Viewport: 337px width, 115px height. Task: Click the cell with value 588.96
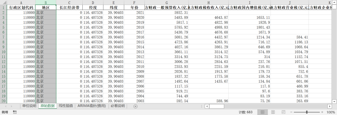[x=208, y=101]
